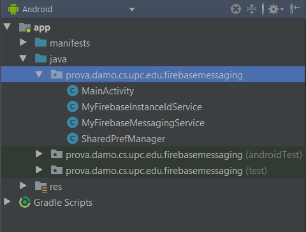Click the manifests folder icon

tap(41, 43)
